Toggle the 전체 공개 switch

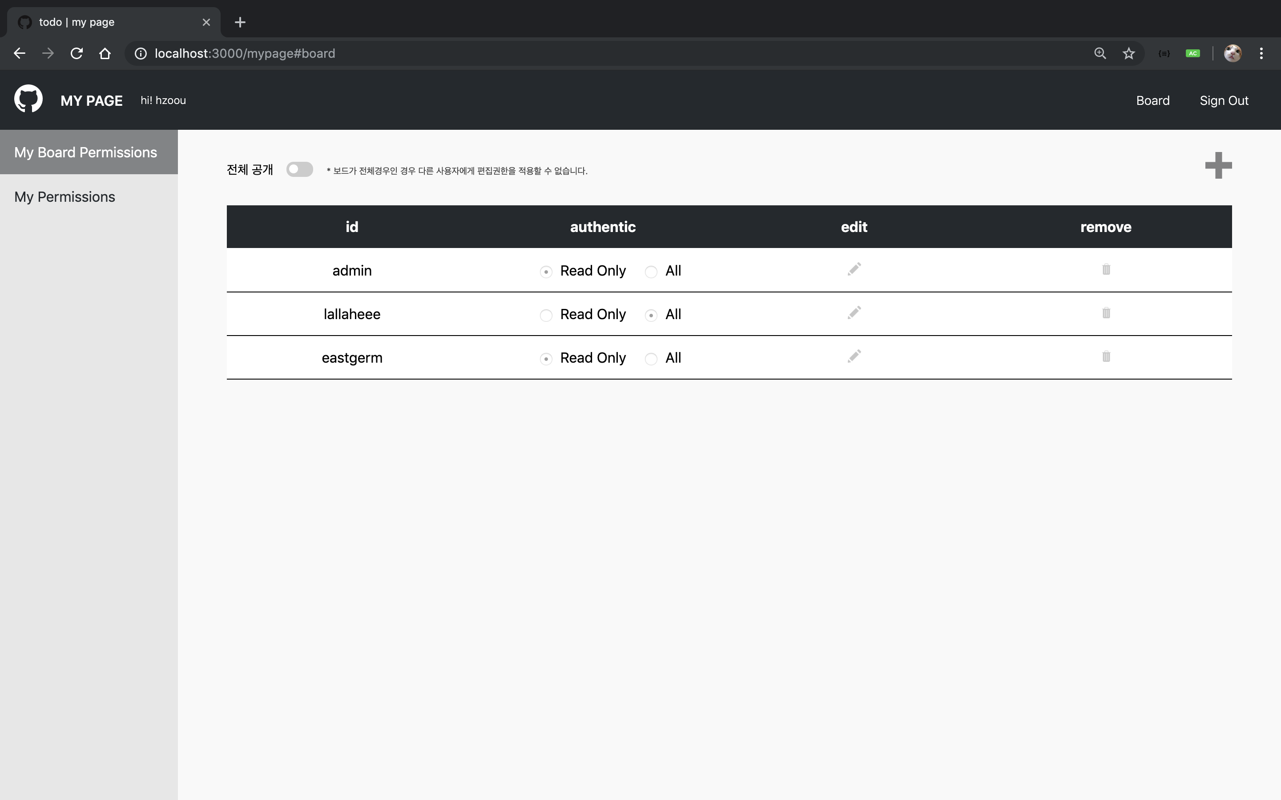coord(300,169)
